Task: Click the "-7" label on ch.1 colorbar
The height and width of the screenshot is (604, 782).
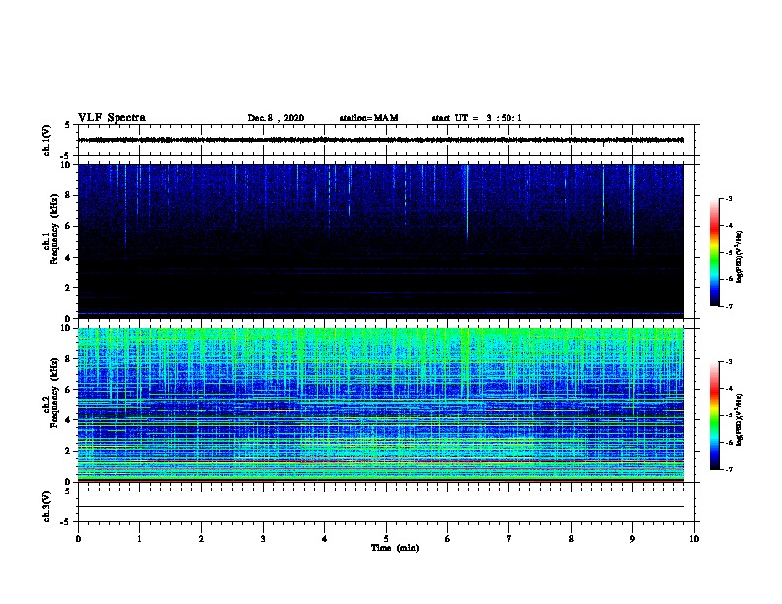Action: pos(728,306)
